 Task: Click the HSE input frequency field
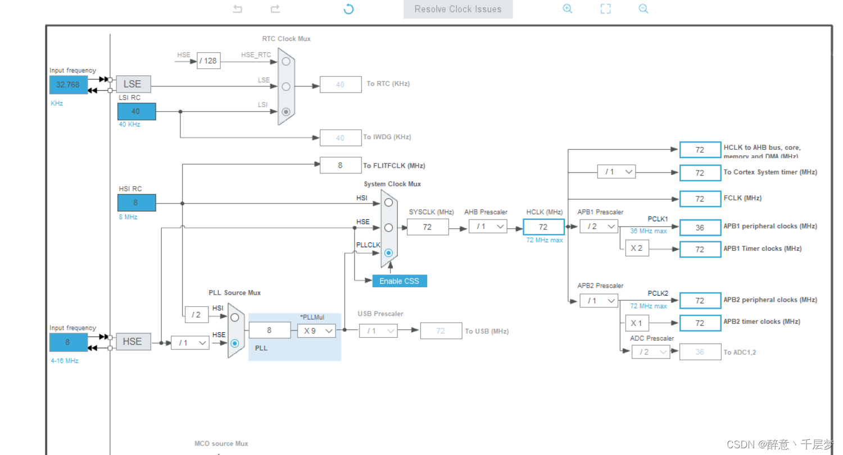69,342
